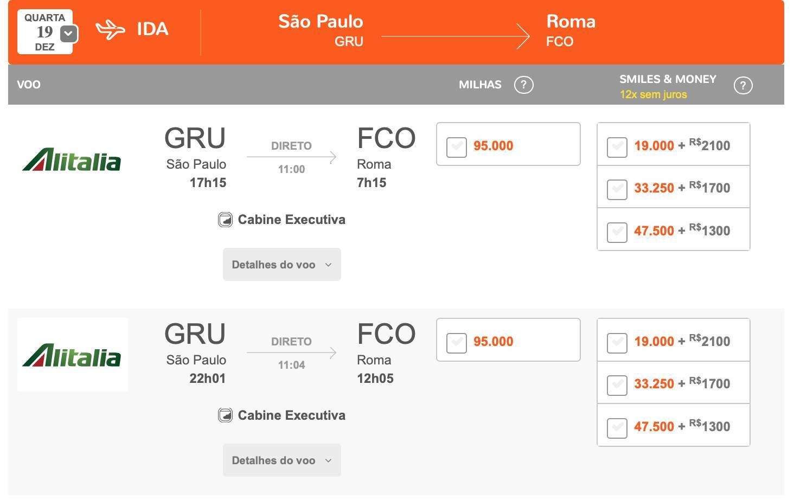
Task: Click the Alitalia logo of the 17h15 flight
Action: tap(72, 160)
